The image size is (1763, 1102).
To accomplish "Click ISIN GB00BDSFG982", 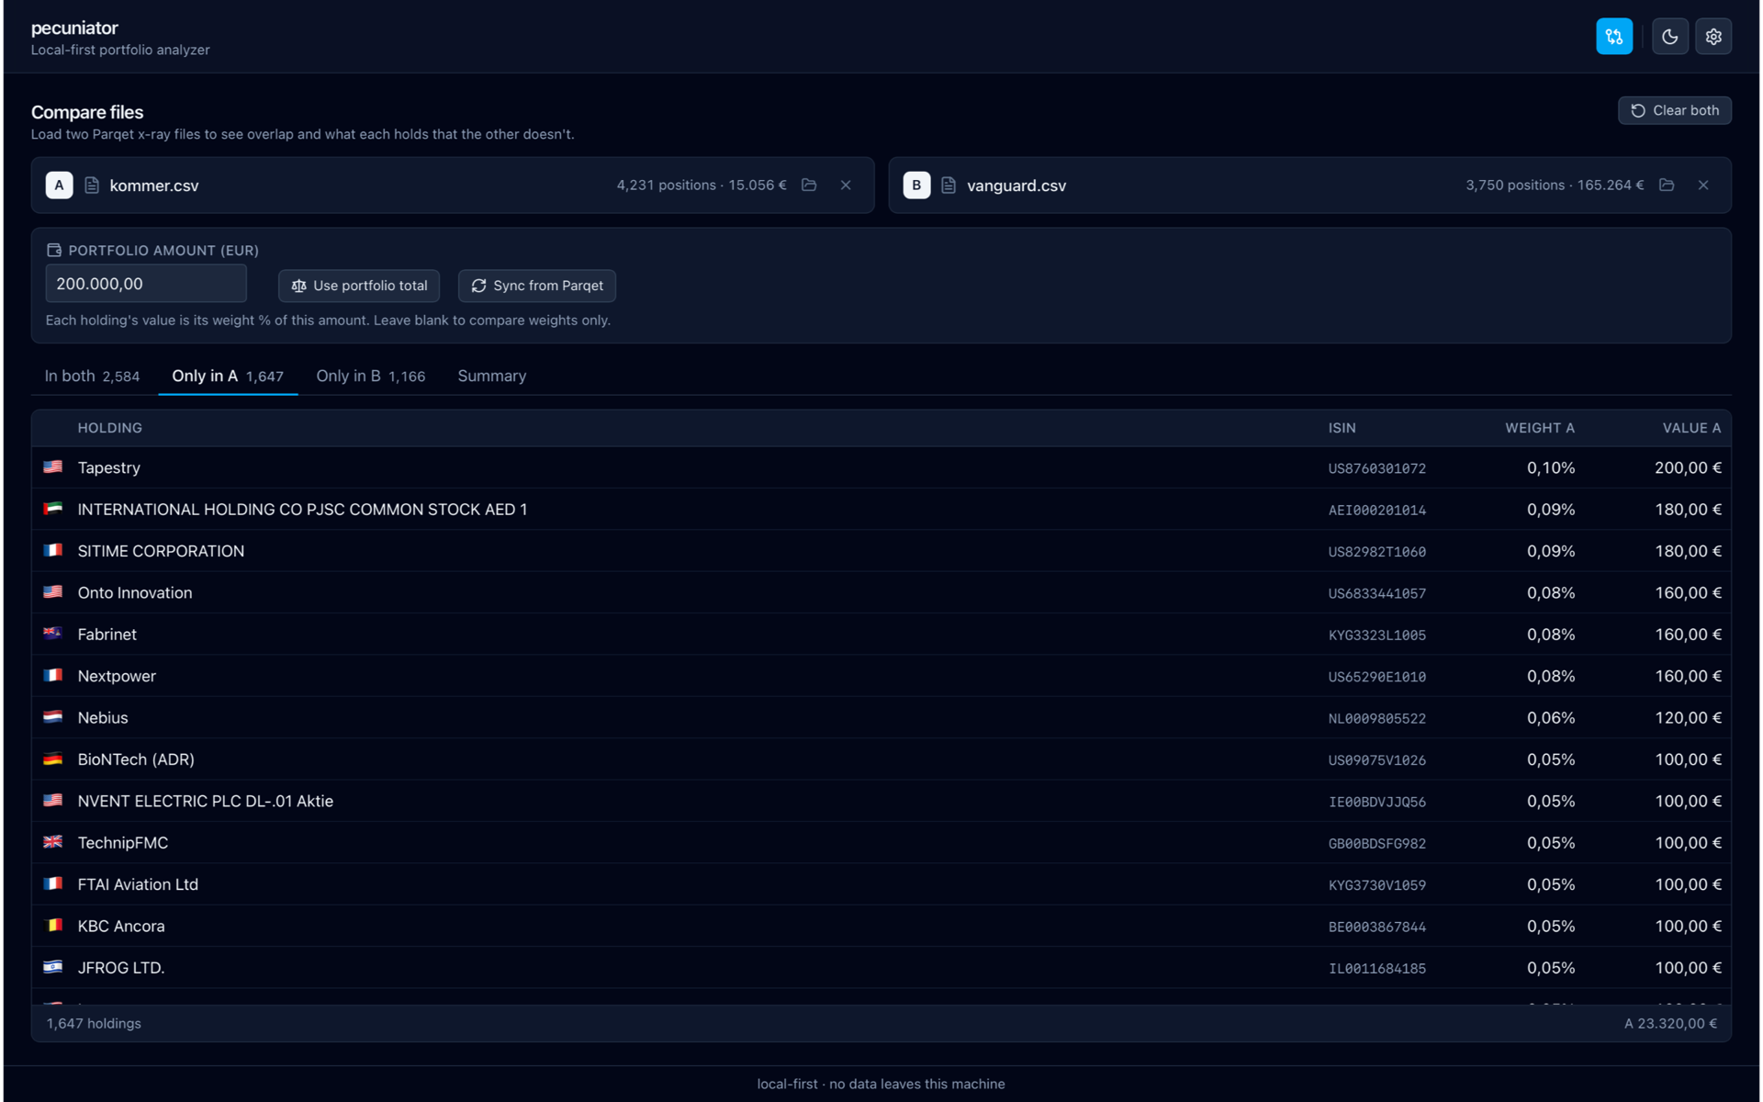I will point(1377,844).
